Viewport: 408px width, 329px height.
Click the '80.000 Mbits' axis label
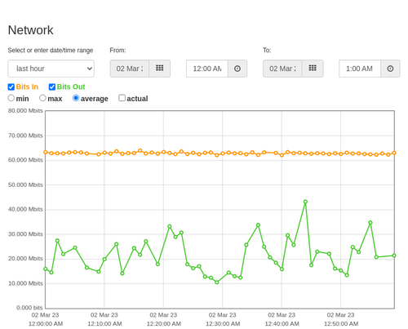(x=25, y=111)
